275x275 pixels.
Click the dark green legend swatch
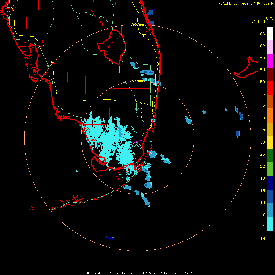tap(270, 156)
